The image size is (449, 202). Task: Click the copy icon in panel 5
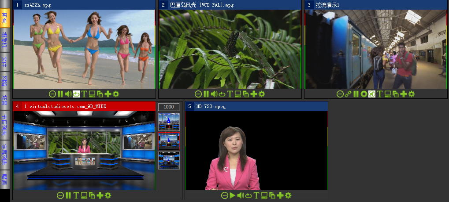point(272,195)
